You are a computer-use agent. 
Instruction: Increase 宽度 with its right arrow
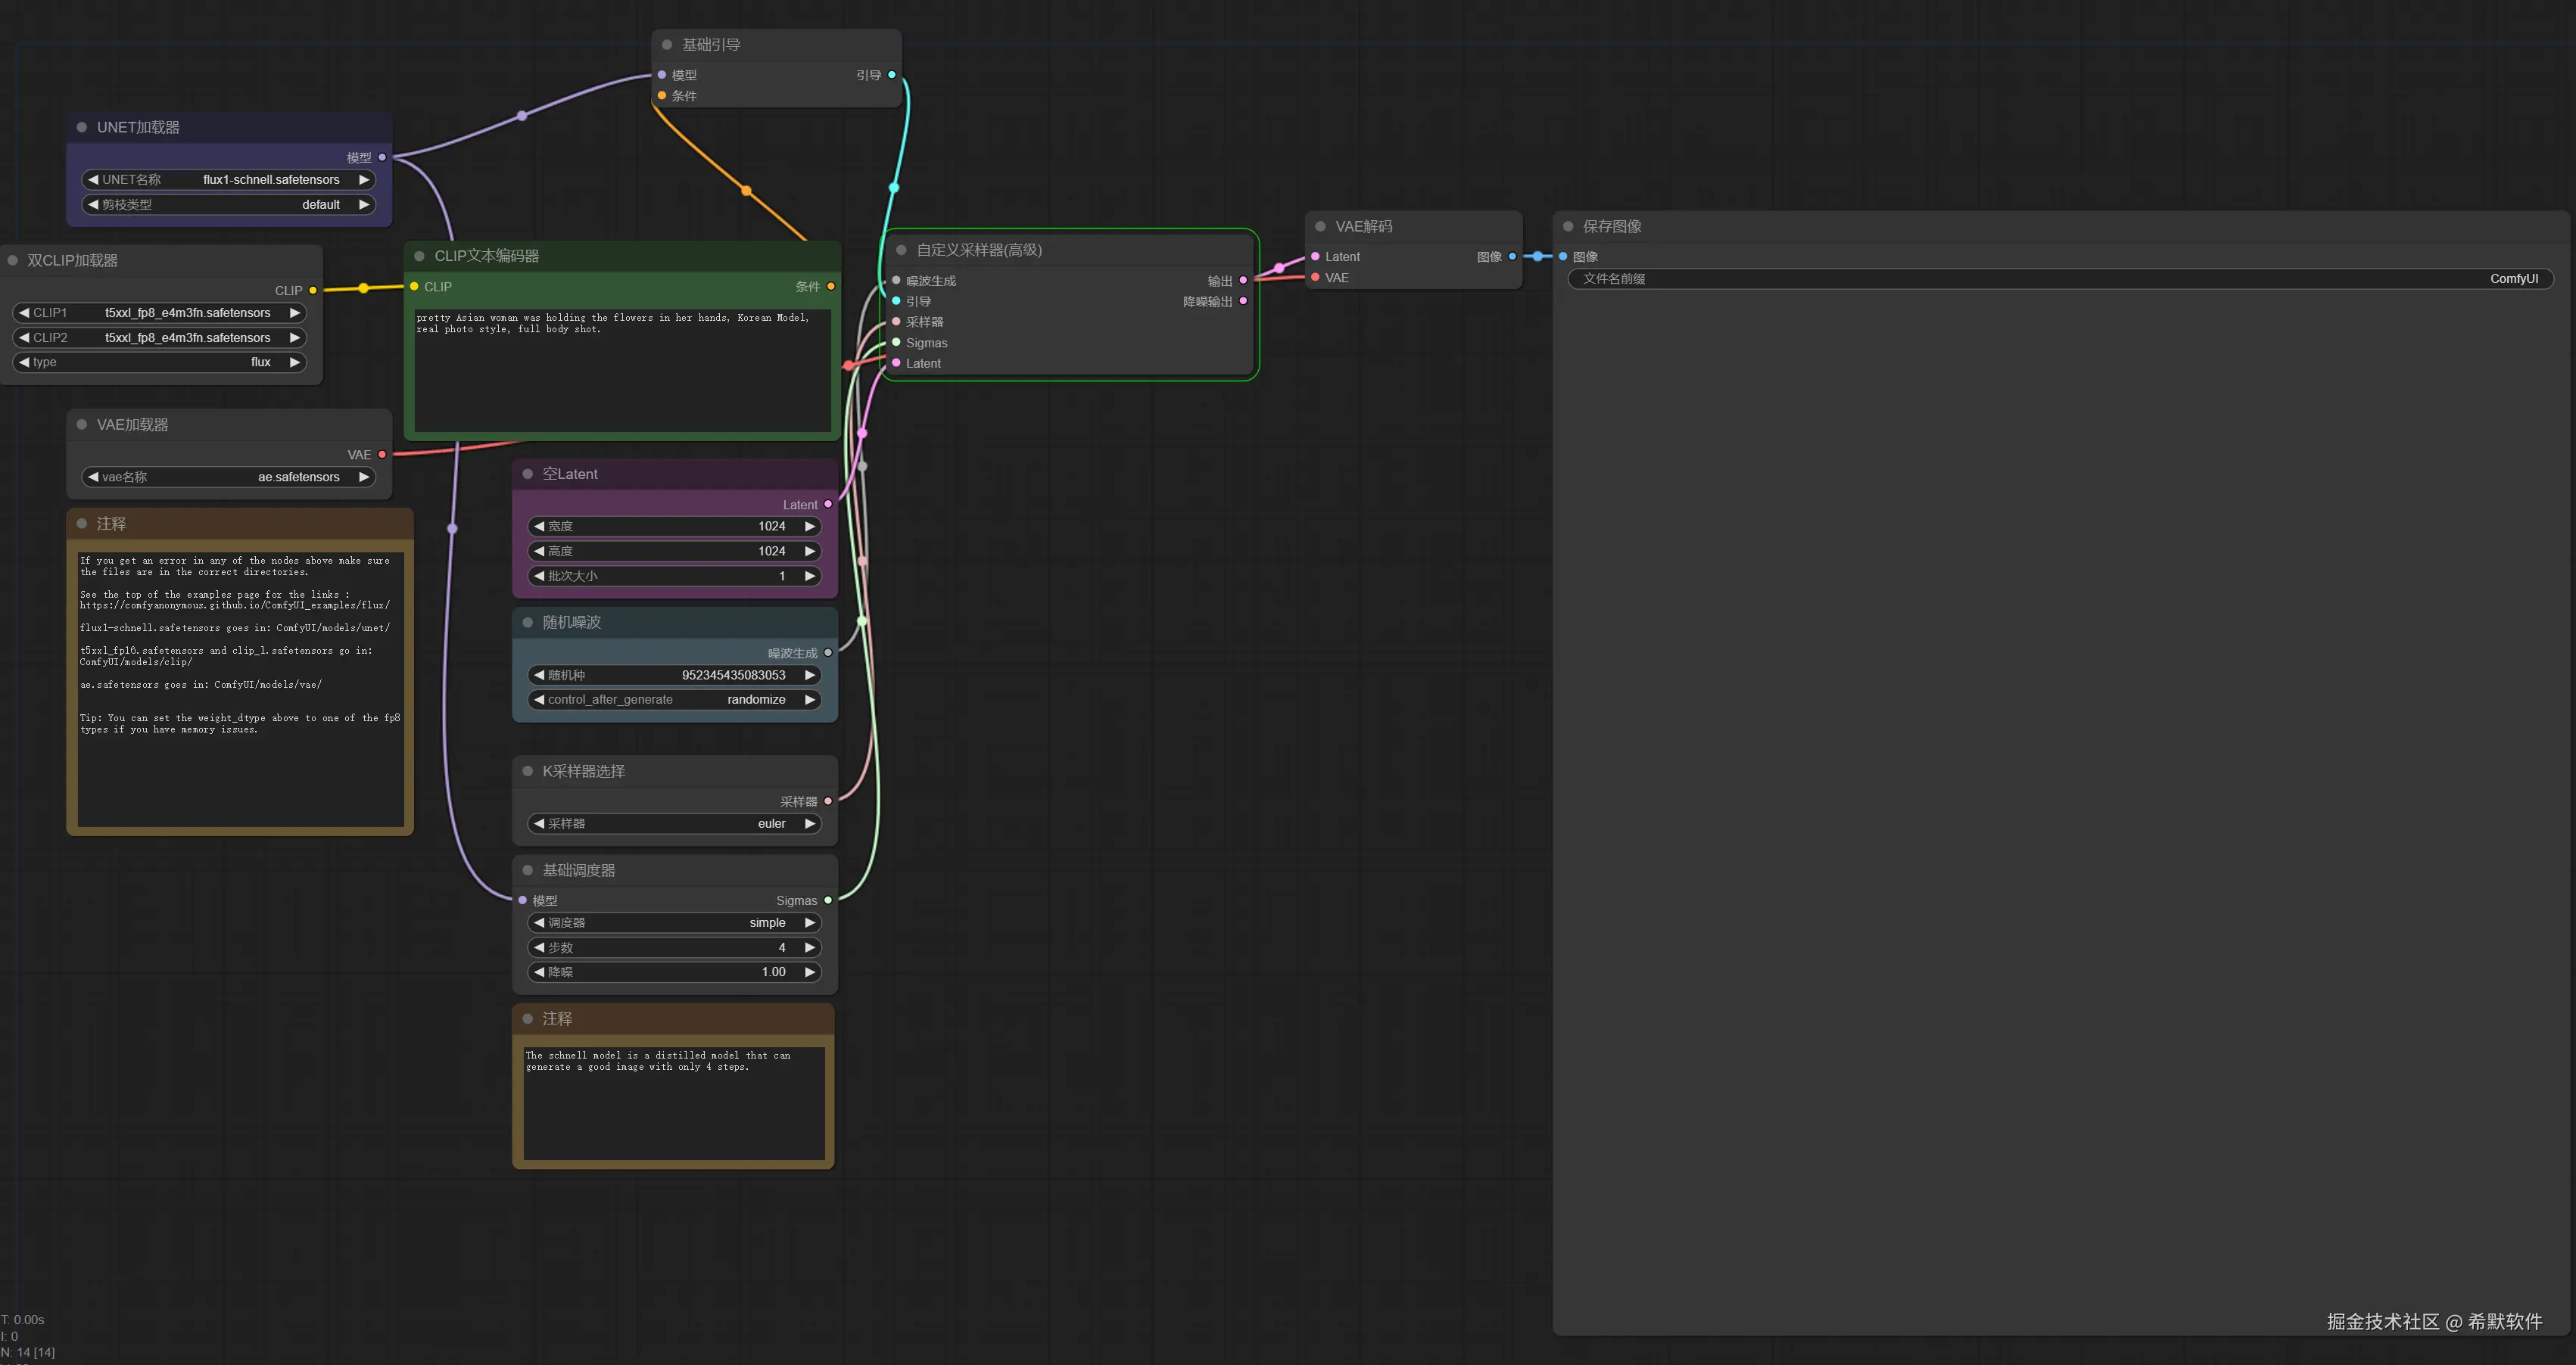(x=810, y=526)
